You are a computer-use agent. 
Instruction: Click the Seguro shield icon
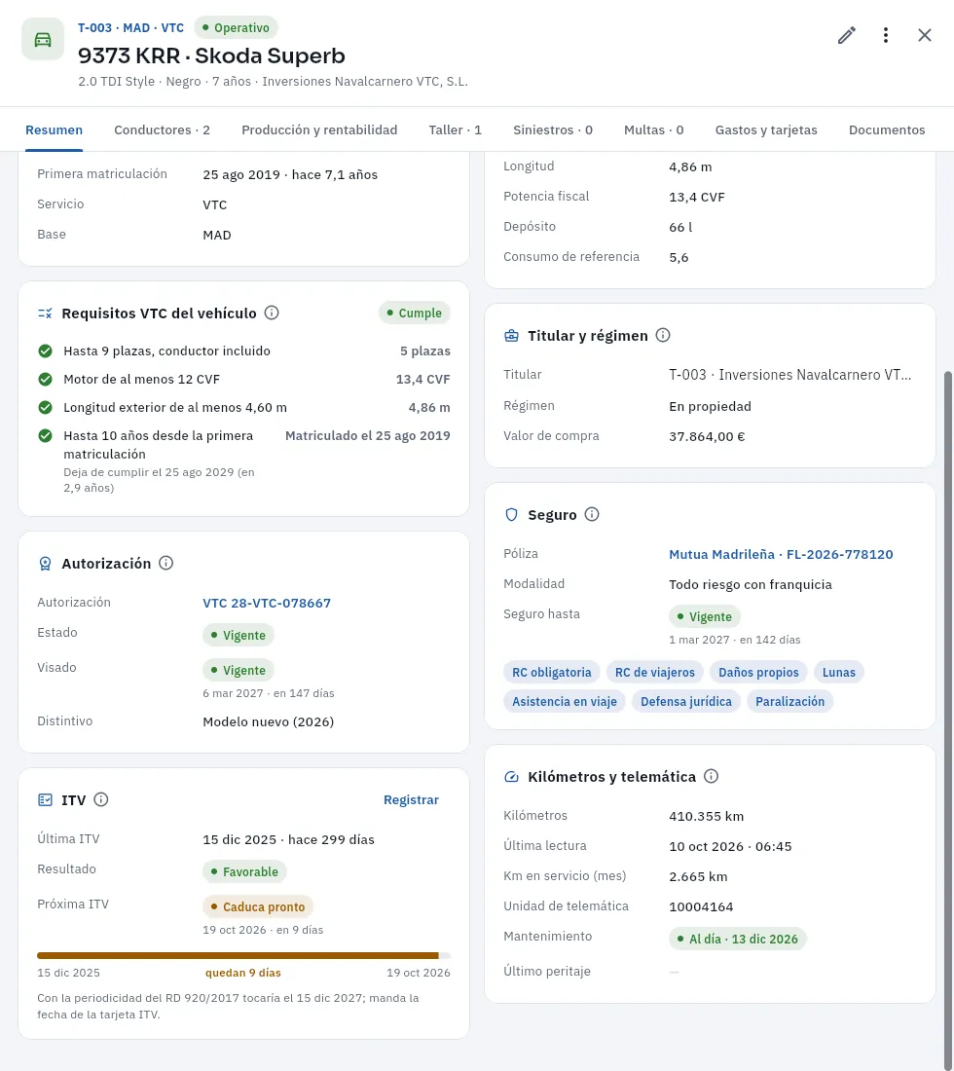pyautogui.click(x=511, y=515)
